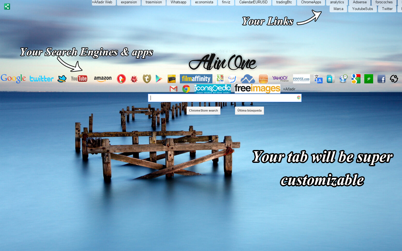Screen dimensions: 402x251
Task: Click the green 'P' square icon
Action: click(369, 79)
